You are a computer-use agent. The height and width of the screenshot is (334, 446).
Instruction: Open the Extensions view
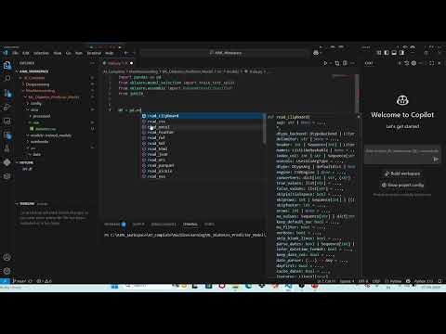tap(7, 135)
